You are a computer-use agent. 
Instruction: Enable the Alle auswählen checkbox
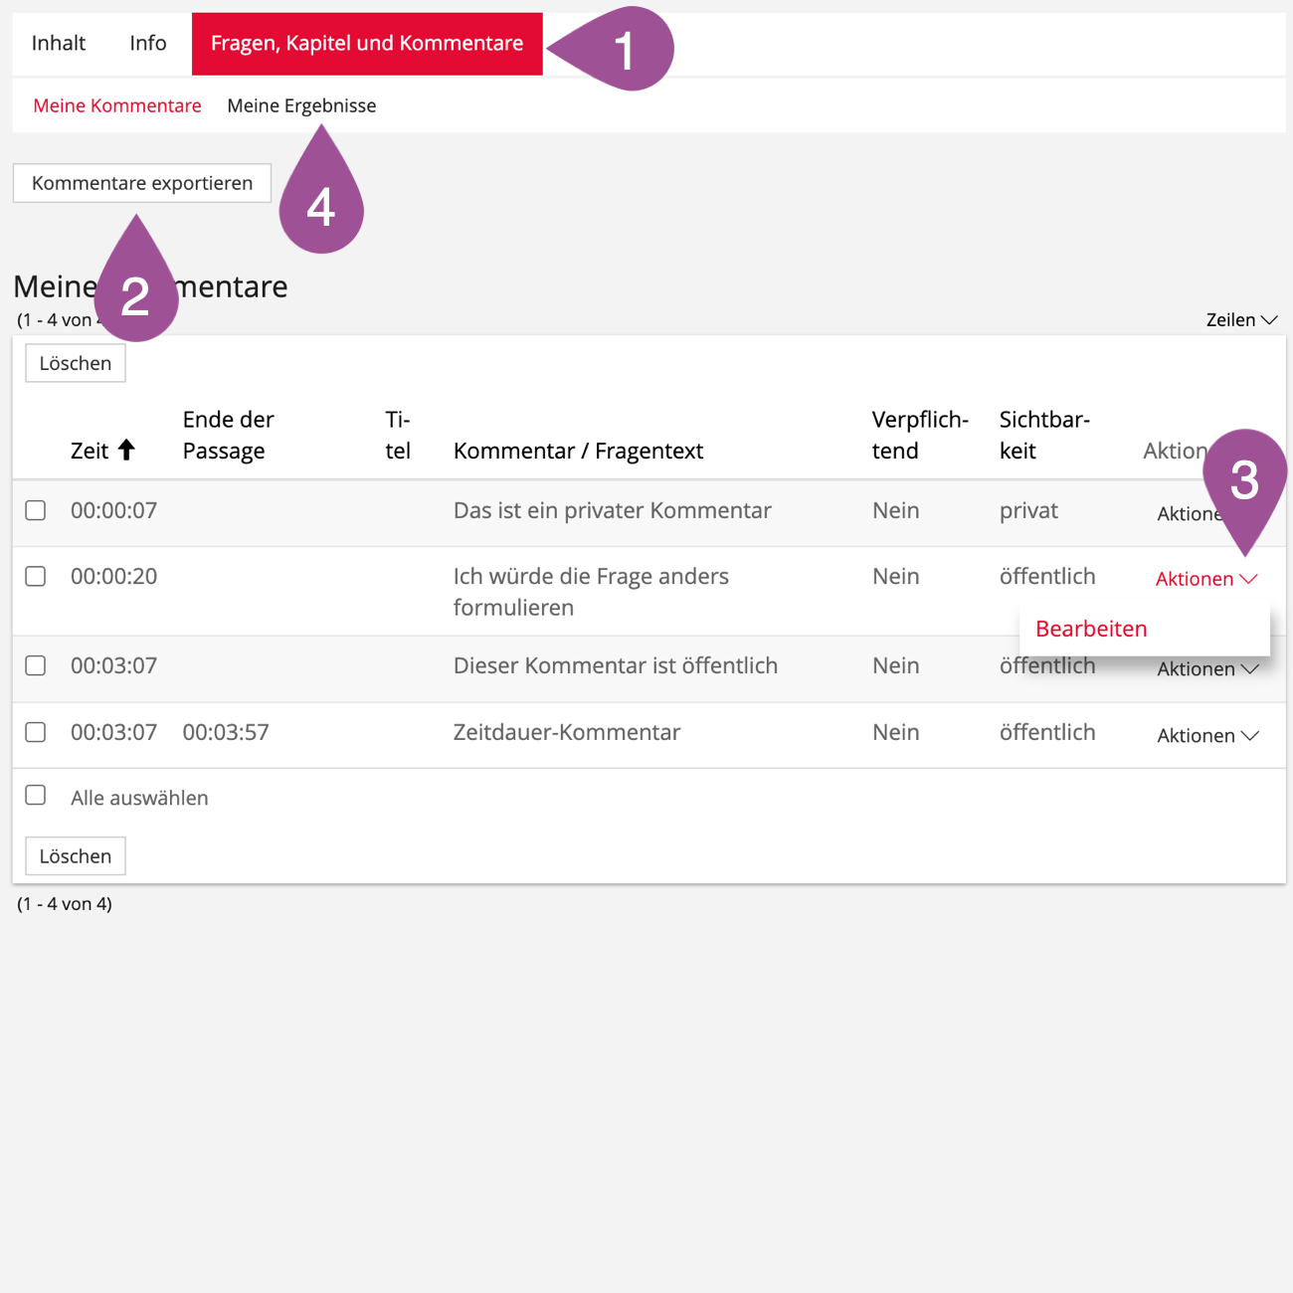click(x=36, y=795)
